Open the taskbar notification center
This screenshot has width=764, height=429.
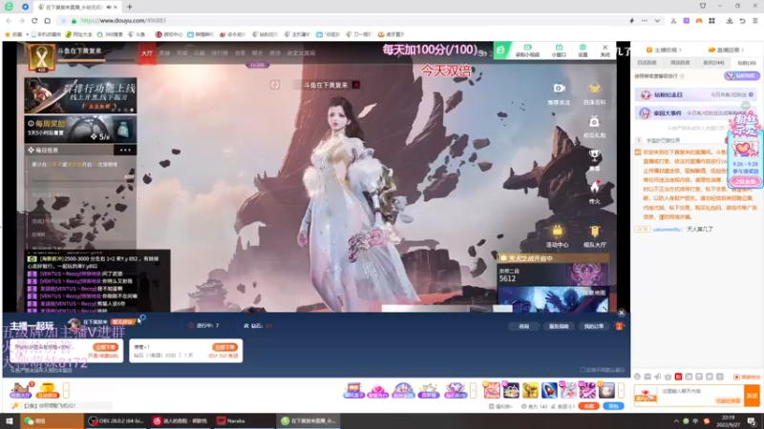tap(753, 421)
